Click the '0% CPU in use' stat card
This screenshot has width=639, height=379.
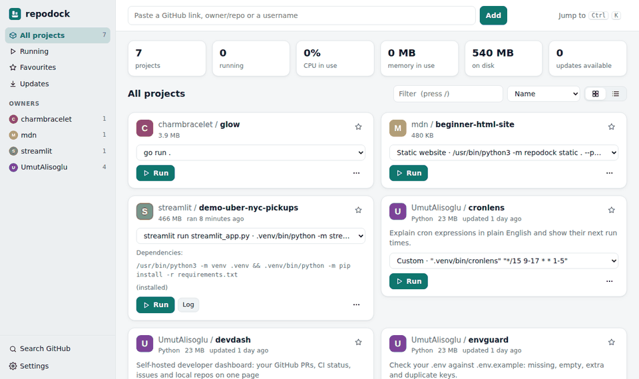335,59
